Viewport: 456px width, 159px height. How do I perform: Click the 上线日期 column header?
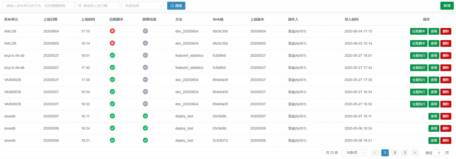(x=50, y=19)
